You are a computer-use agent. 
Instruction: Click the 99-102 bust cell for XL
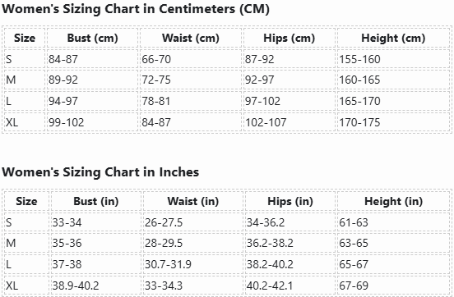coord(92,122)
